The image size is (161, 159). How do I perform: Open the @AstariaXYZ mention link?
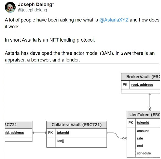click(x=114, y=20)
